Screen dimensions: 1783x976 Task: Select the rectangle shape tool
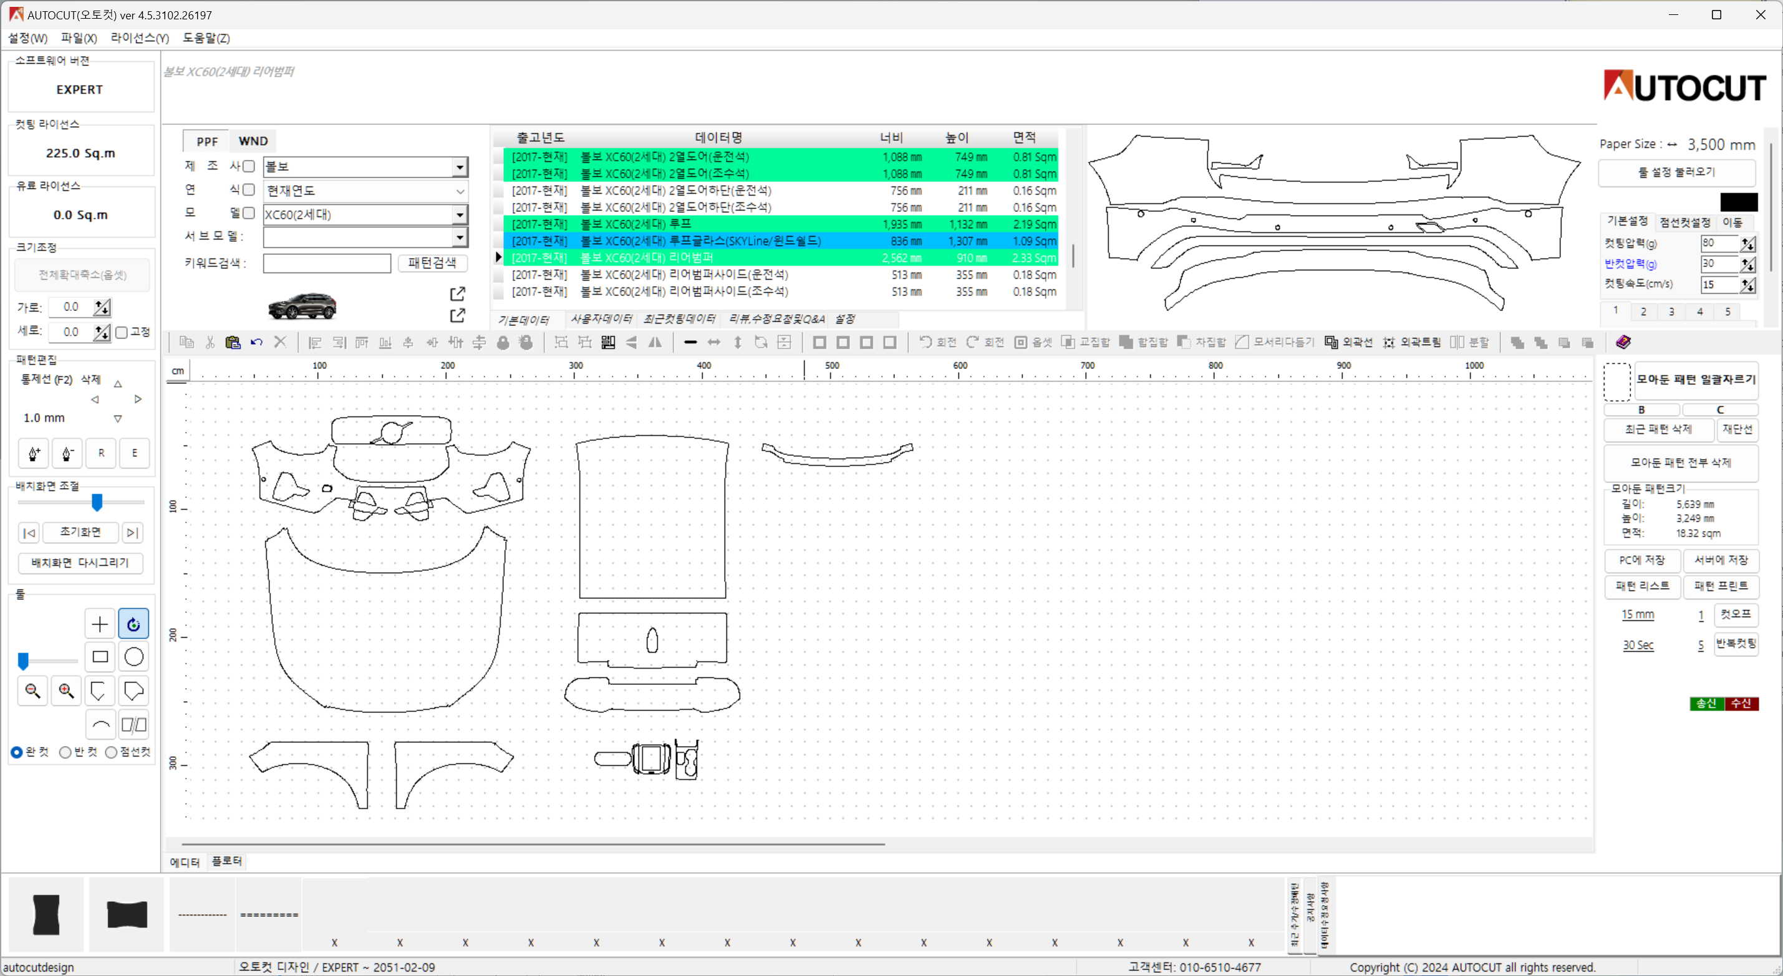100,656
